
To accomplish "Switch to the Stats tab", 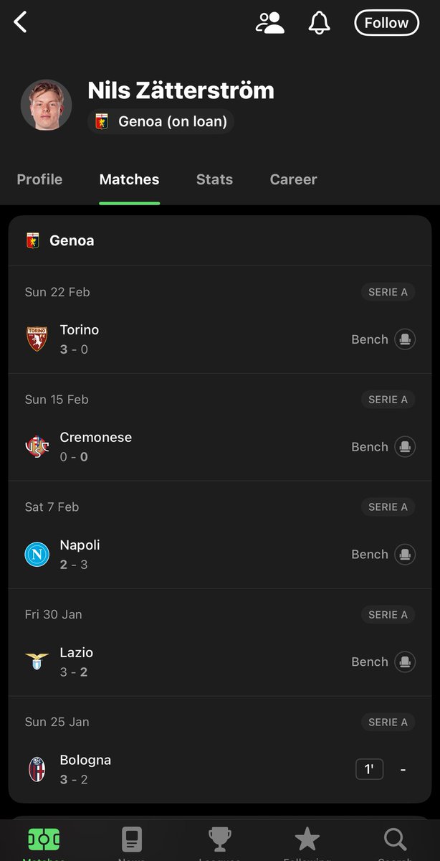I will pyautogui.click(x=214, y=179).
